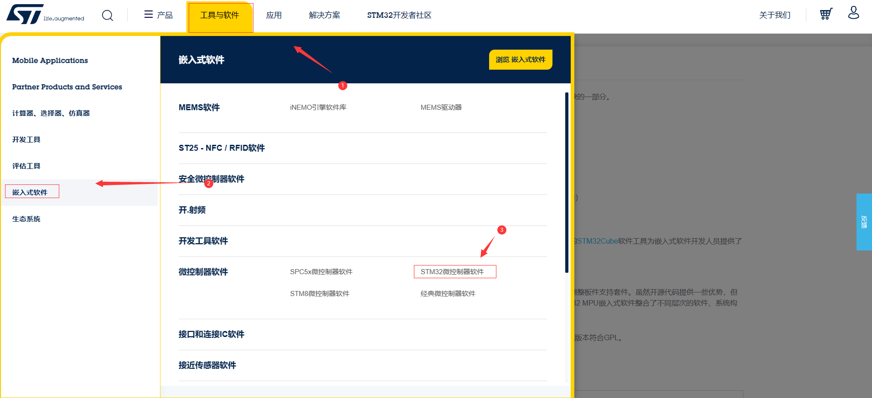Open 接近传感器软件 category
This screenshot has height=398, width=872.
(x=207, y=365)
